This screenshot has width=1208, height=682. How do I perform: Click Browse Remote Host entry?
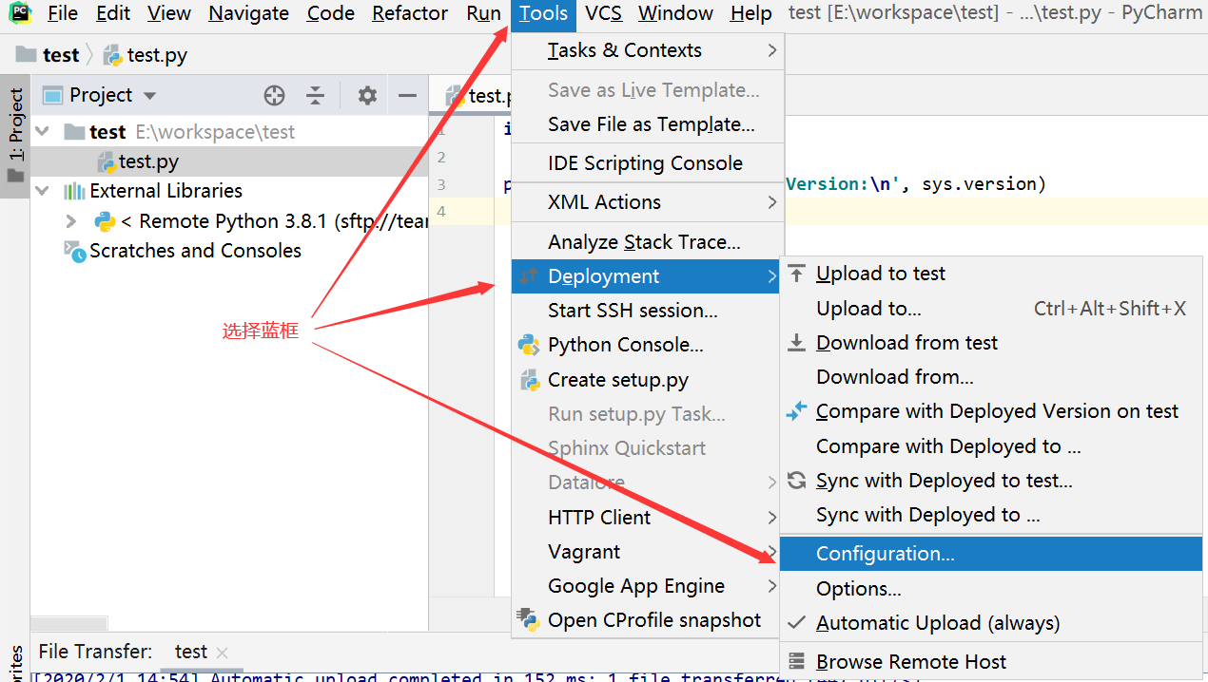(910, 662)
